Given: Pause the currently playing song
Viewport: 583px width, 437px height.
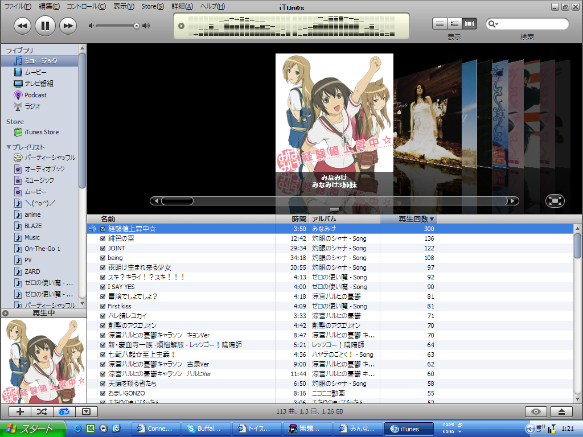Looking at the screenshot, I should click(45, 26).
